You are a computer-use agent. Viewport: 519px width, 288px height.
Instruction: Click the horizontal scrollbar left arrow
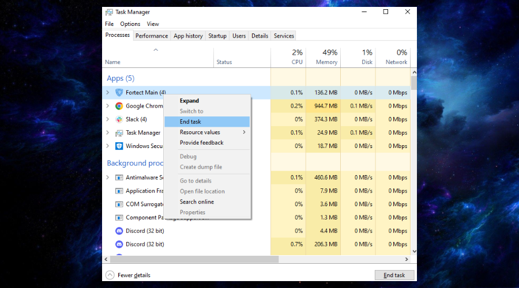coord(106,259)
